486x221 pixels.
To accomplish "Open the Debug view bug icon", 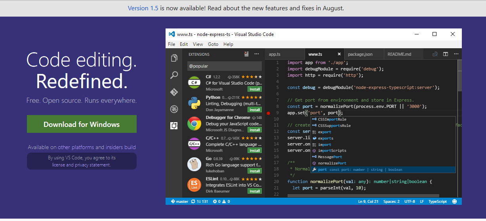I will pyautogui.click(x=174, y=109).
